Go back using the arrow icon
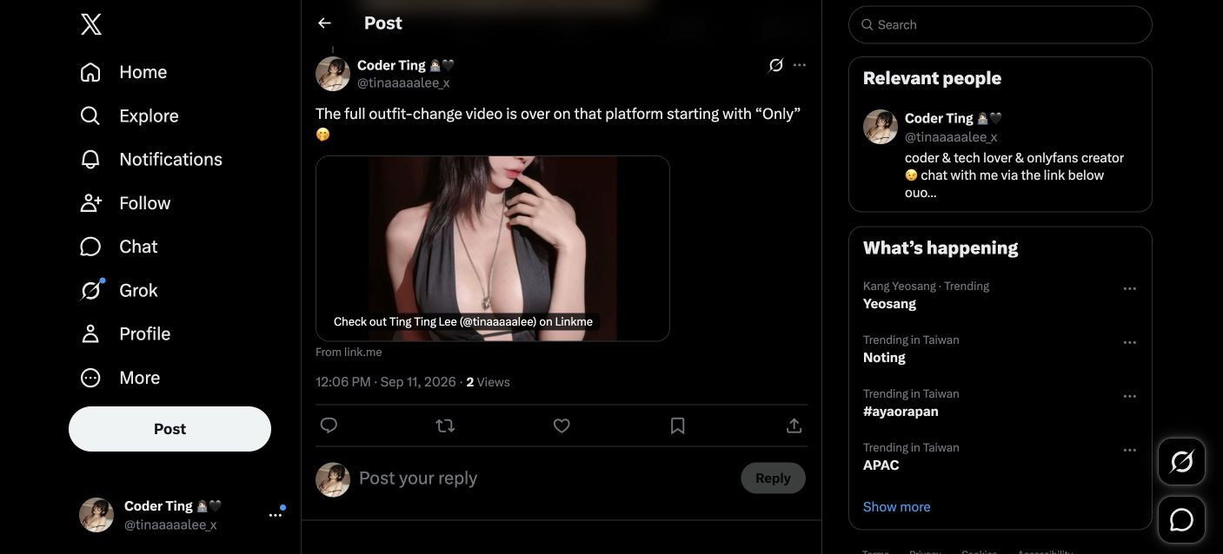 point(324,23)
